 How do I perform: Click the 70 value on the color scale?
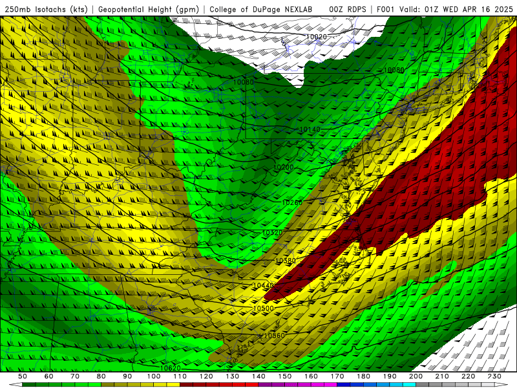pos(75,376)
